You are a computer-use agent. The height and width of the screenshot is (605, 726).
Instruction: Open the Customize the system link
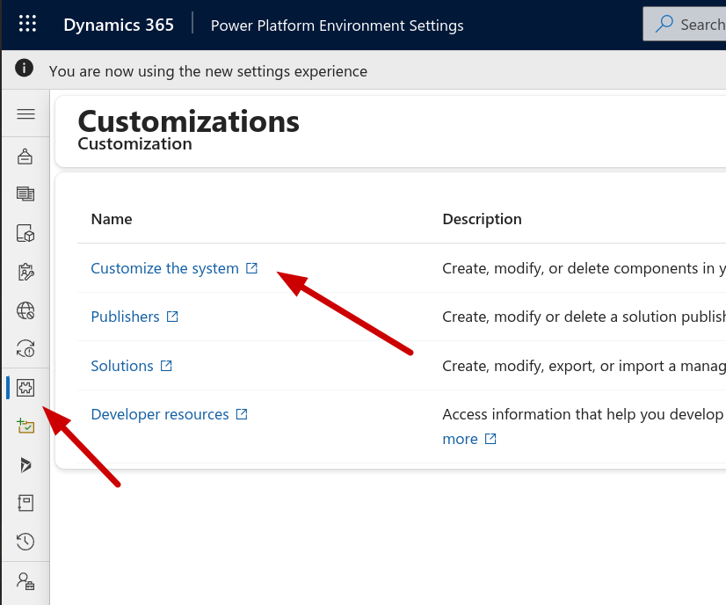pos(164,268)
